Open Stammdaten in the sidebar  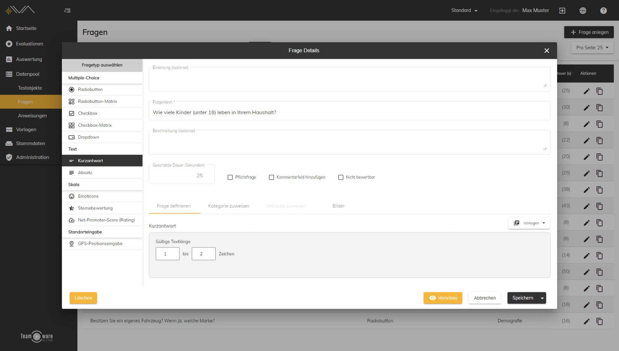pos(31,143)
